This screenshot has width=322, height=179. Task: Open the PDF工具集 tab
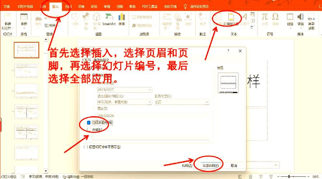[x=150, y=6]
